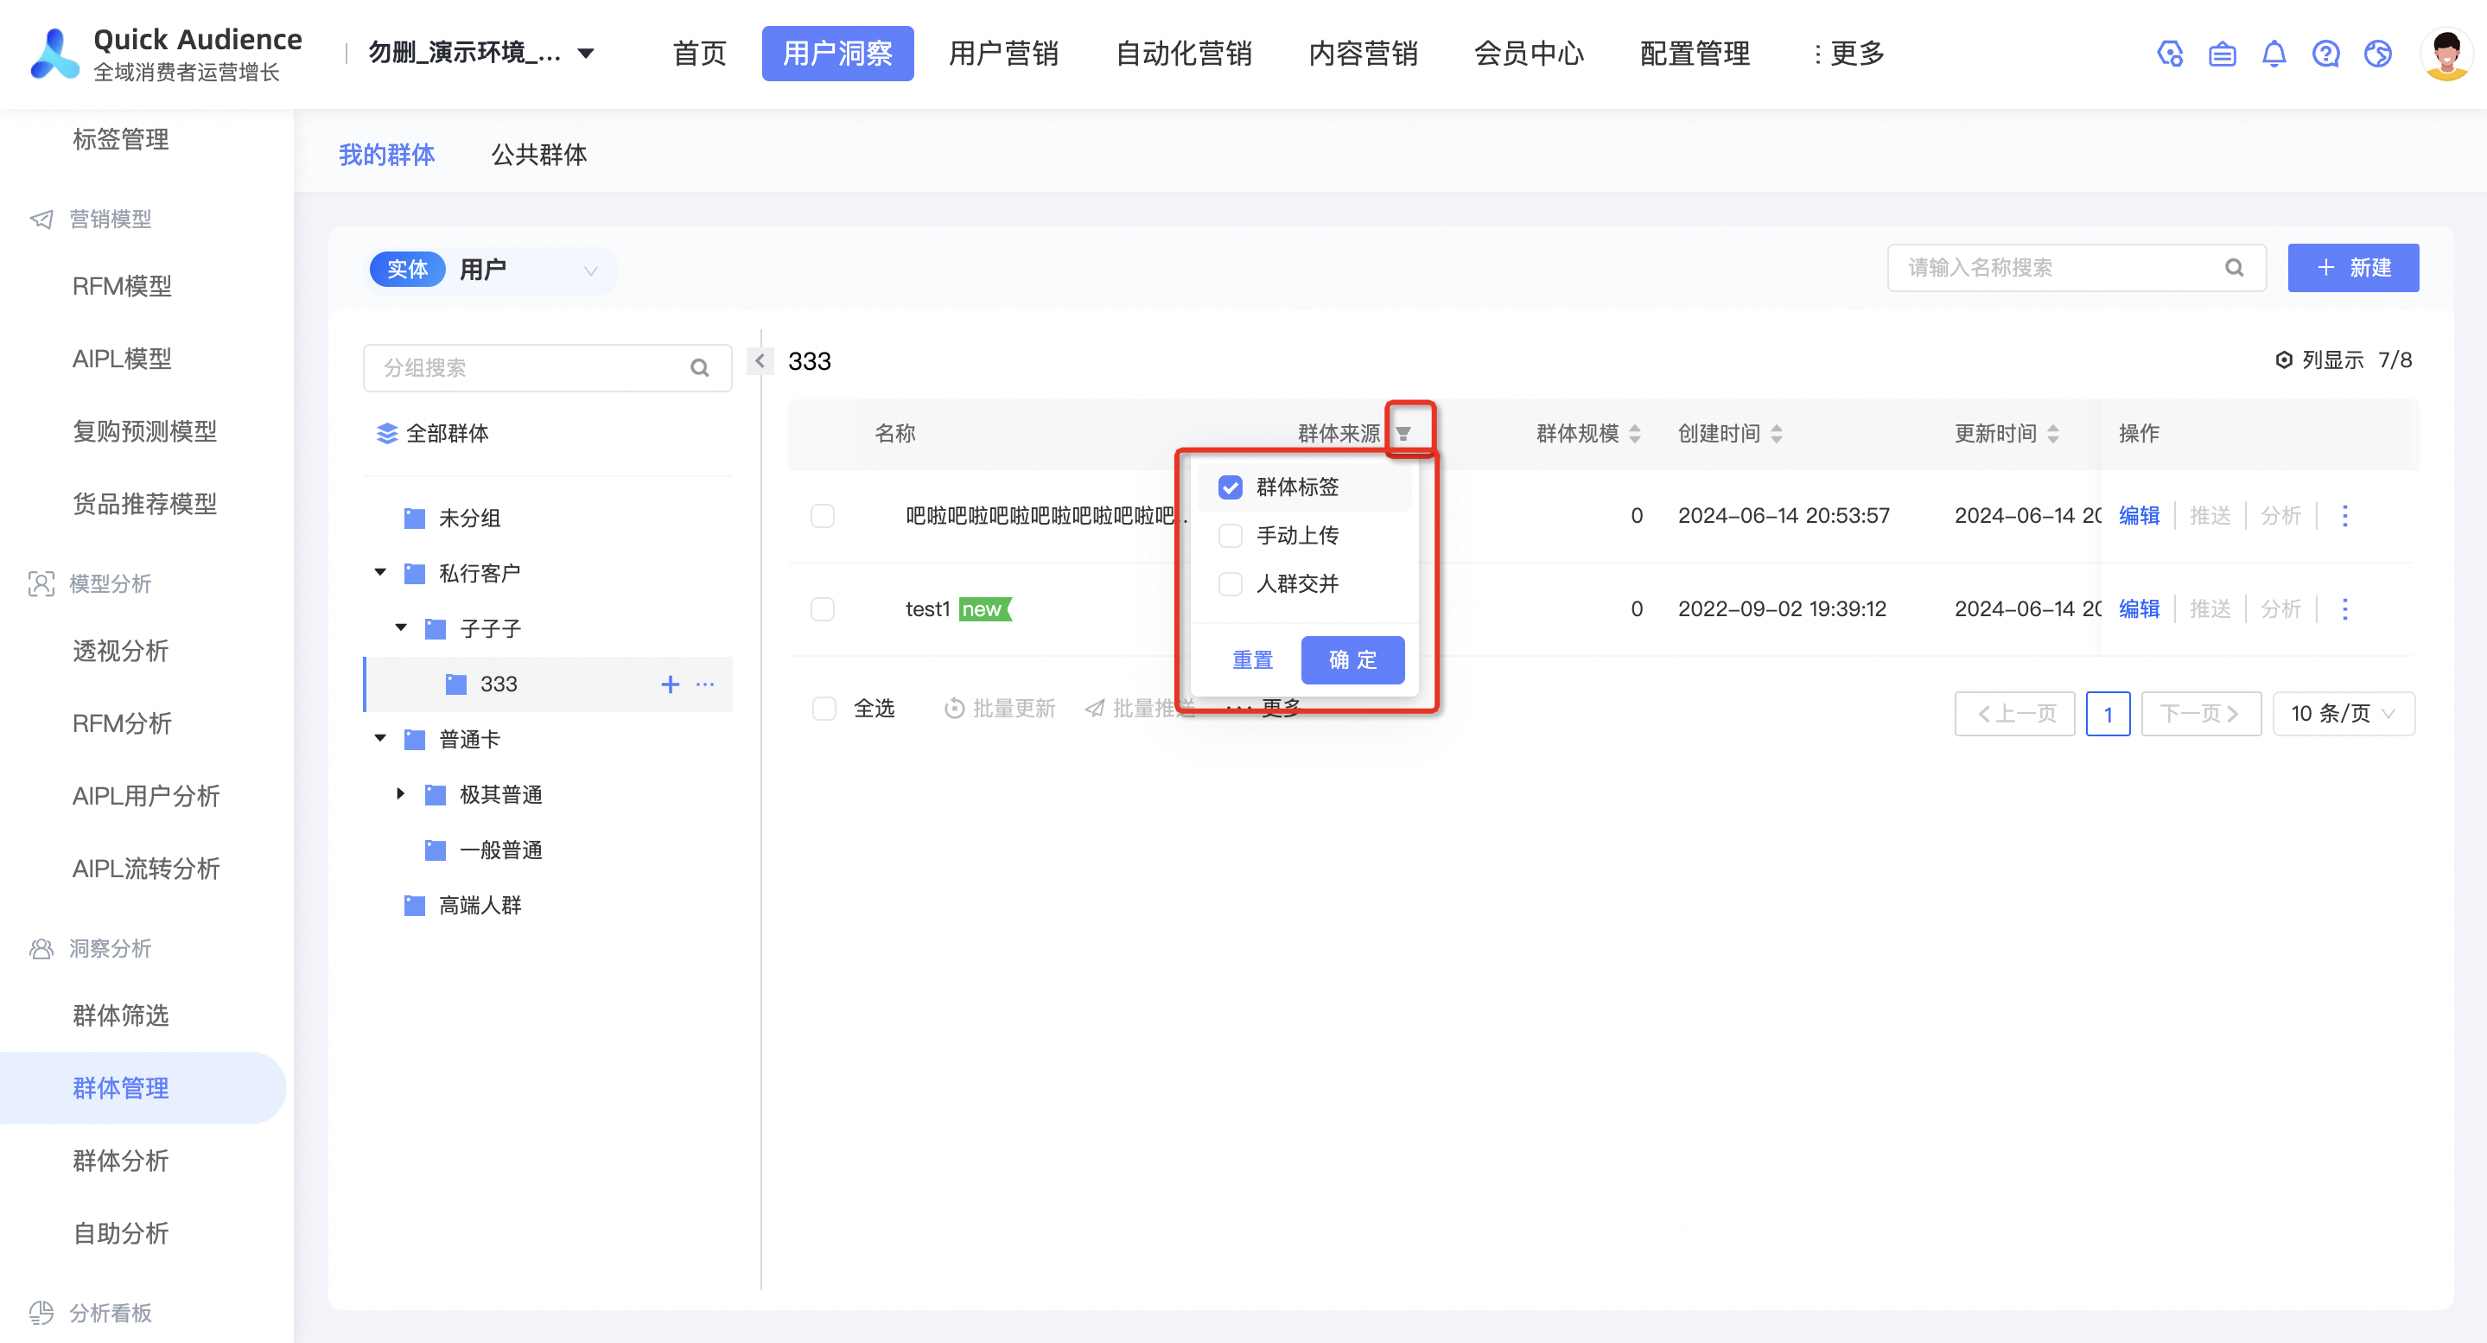
Task: Sort by 群体规模 column arrows
Action: 1634,434
